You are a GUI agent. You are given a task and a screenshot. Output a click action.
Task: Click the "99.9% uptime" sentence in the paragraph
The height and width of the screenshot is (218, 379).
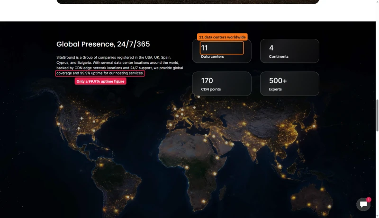[100, 73]
